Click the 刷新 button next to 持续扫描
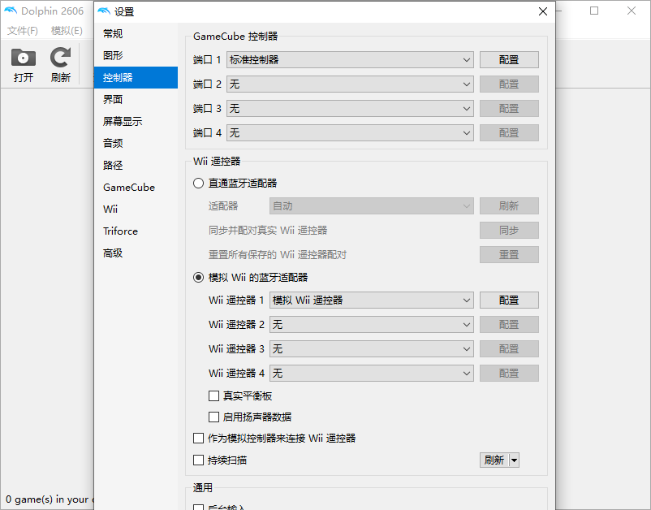This screenshot has height=510, width=651. pos(494,460)
